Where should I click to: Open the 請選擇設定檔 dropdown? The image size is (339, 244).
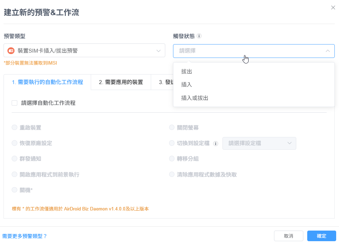click(x=259, y=143)
